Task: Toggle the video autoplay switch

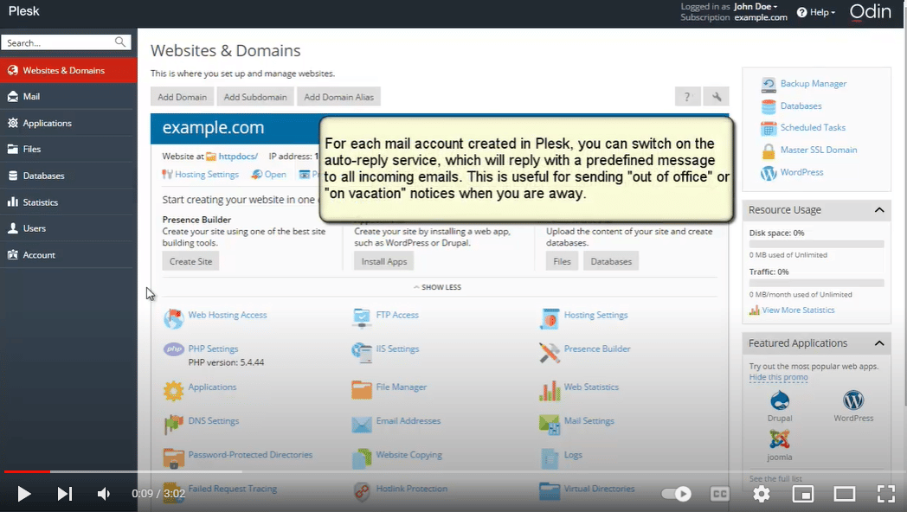Action: [x=676, y=494]
